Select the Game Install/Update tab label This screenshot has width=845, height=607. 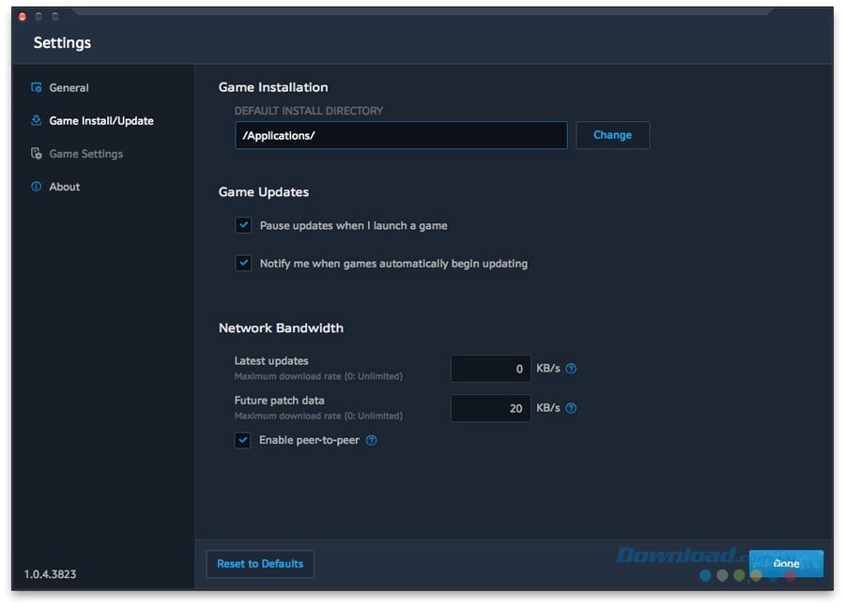tap(101, 120)
